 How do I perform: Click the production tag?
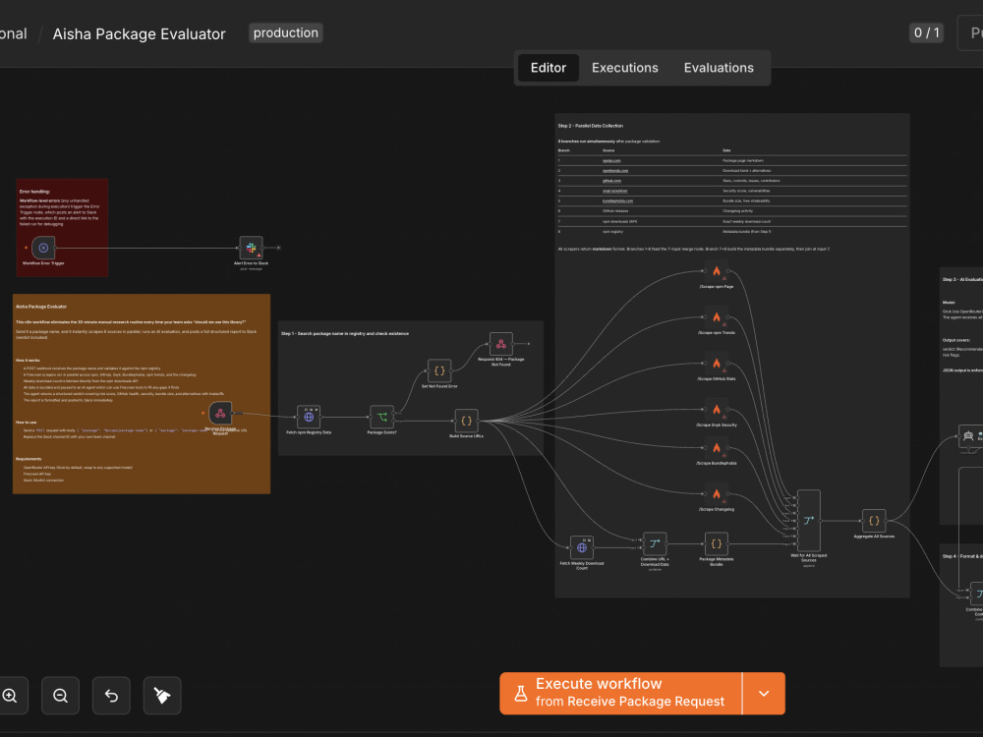[x=286, y=32]
